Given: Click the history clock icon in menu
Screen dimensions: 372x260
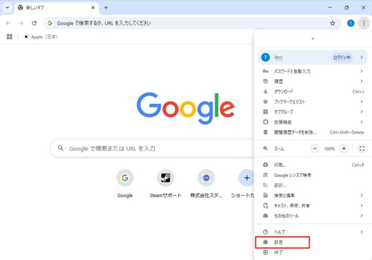Looking at the screenshot, I should pos(266,81).
